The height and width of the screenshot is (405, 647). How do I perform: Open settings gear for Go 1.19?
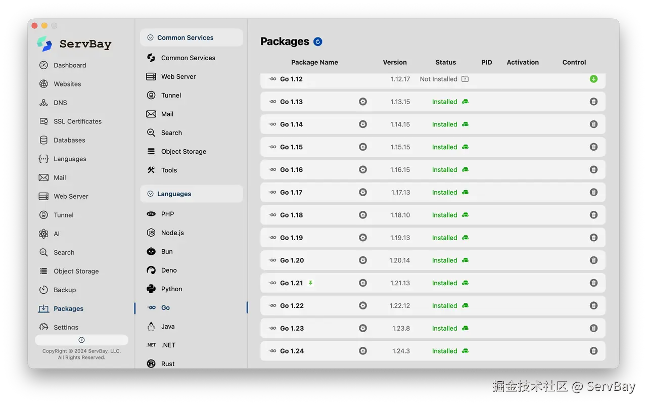(363, 238)
